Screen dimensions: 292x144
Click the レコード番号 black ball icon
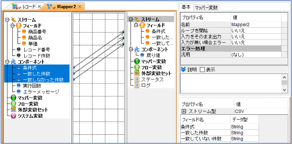tap(18, 50)
